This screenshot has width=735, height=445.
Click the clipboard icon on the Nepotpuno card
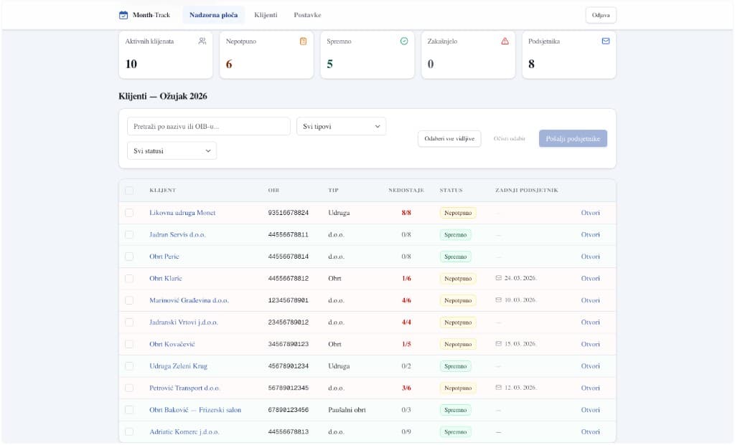[x=301, y=42]
